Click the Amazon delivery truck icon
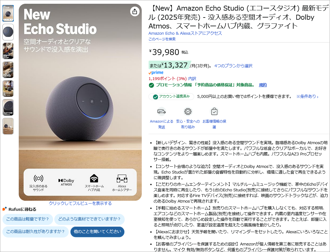330x252 pixels. click(161, 111)
